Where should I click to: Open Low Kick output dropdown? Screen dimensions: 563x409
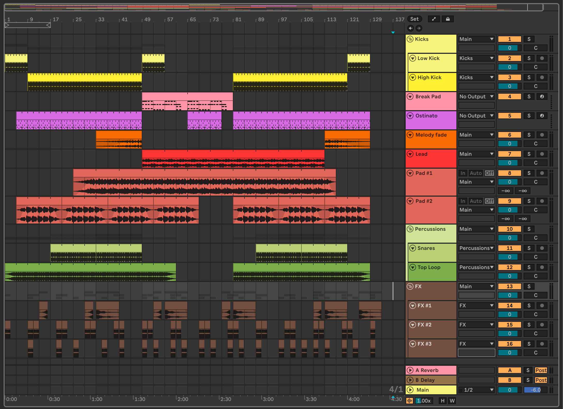477,58
